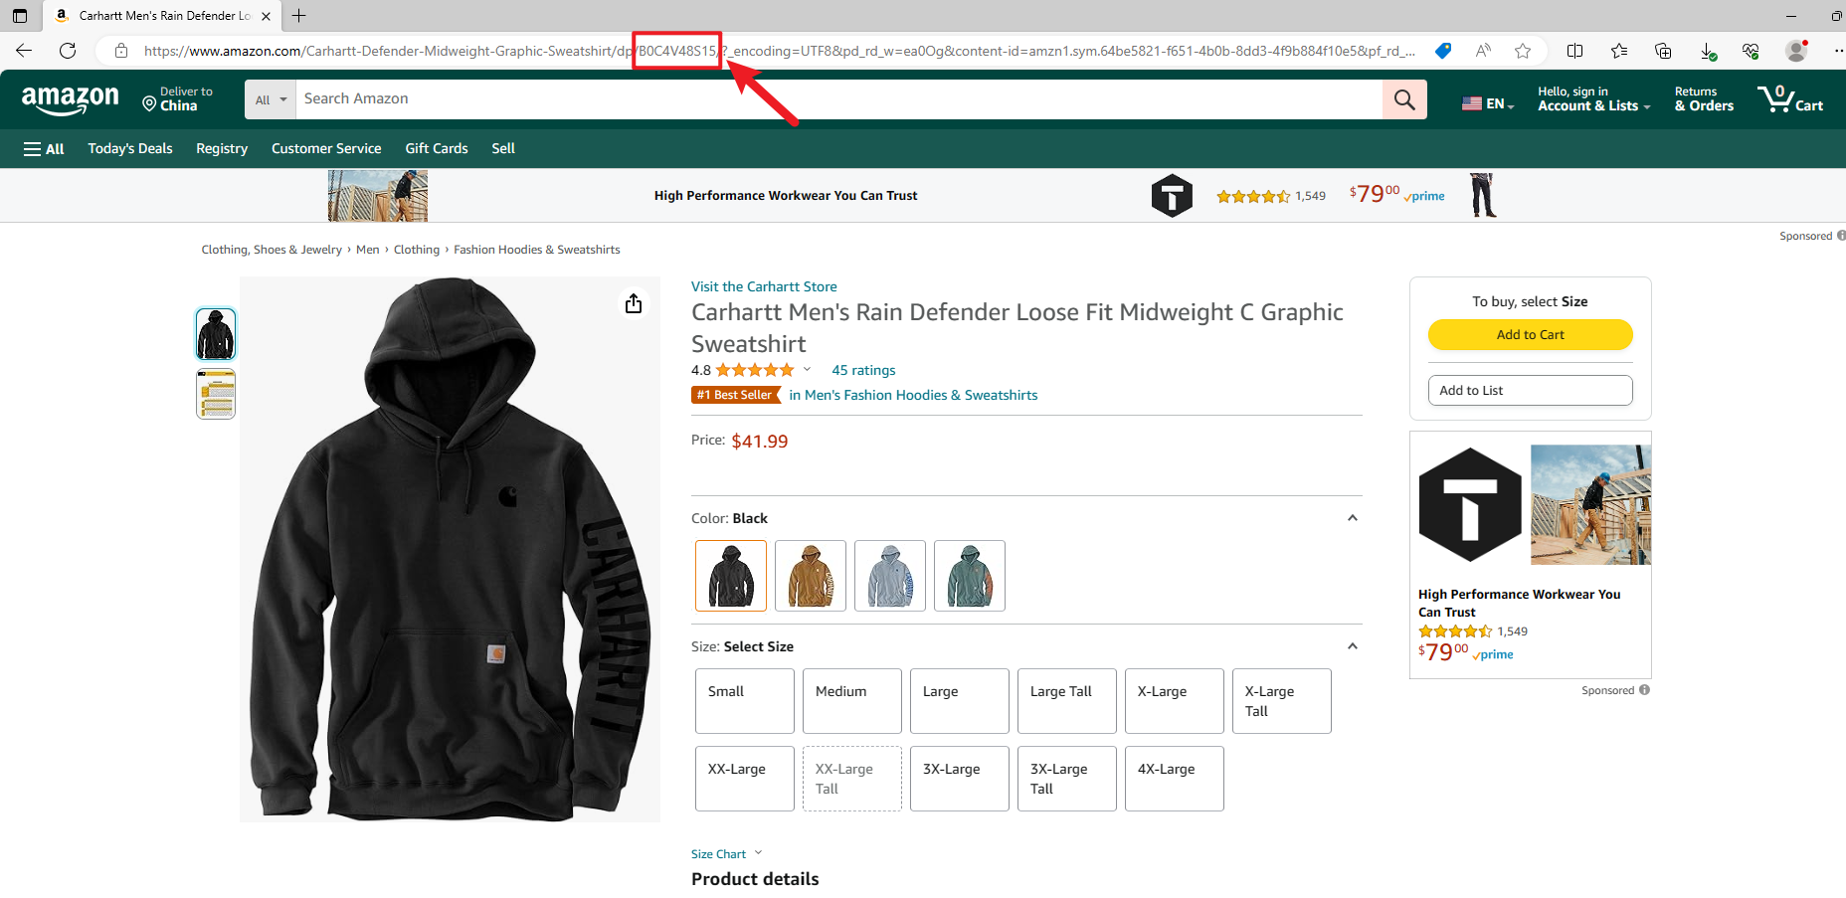
Task: Select size Medium
Action: click(851, 700)
